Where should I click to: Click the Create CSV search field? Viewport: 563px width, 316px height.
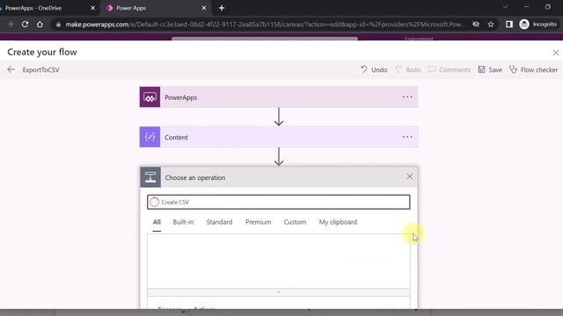[x=278, y=202]
